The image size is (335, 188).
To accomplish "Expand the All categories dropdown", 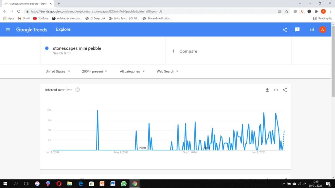I will pyautogui.click(x=132, y=71).
